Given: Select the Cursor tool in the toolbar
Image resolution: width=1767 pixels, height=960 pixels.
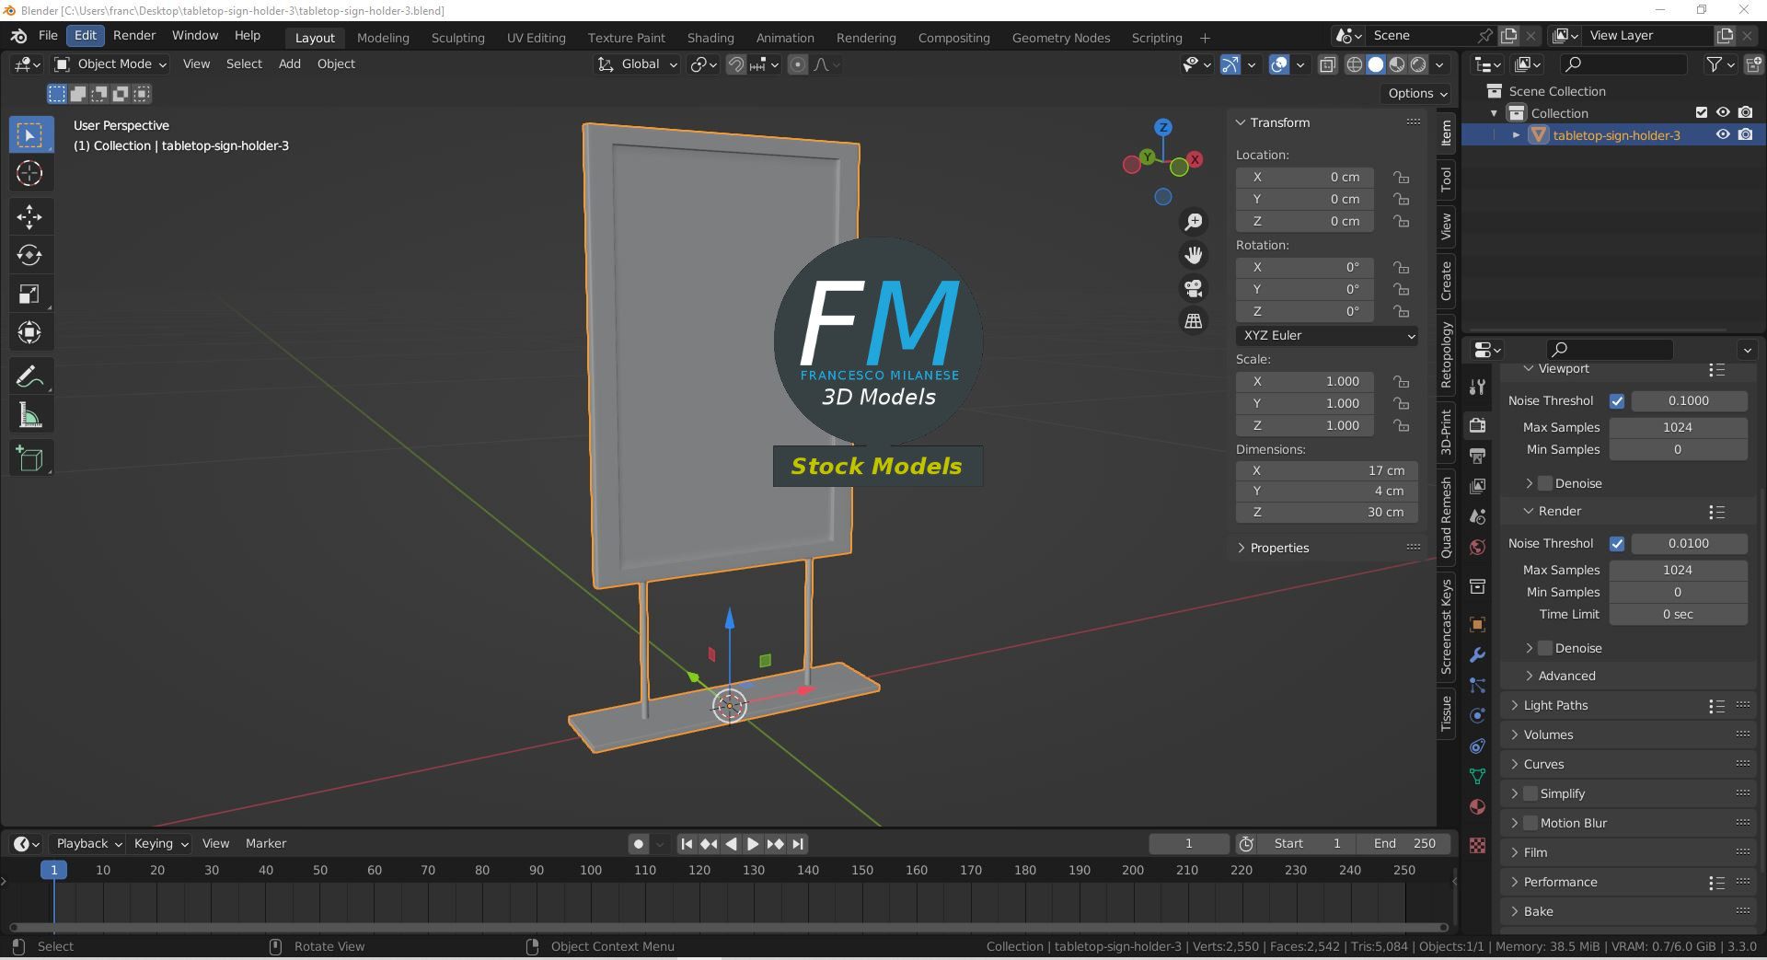Looking at the screenshot, I should [x=29, y=173].
